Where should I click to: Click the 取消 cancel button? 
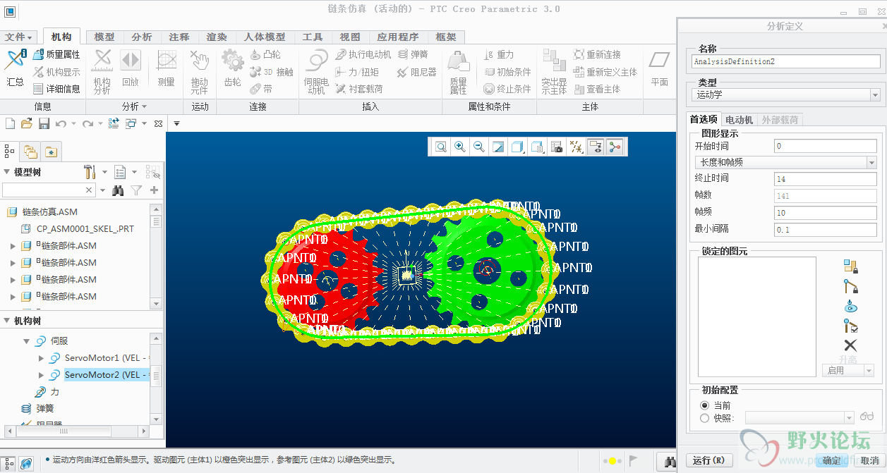tap(869, 460)
